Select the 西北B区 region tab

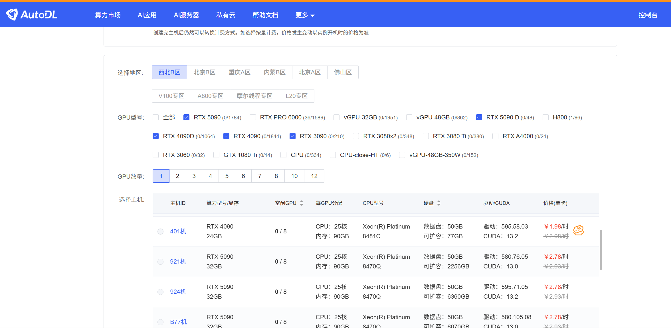point(169,72)
